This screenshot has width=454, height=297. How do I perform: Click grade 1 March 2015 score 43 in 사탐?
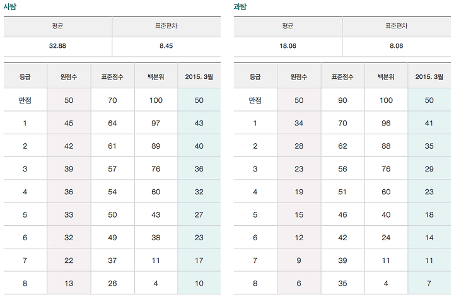tap(199, 124)
